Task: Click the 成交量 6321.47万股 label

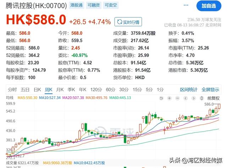Action: click(x=22, y=163)
